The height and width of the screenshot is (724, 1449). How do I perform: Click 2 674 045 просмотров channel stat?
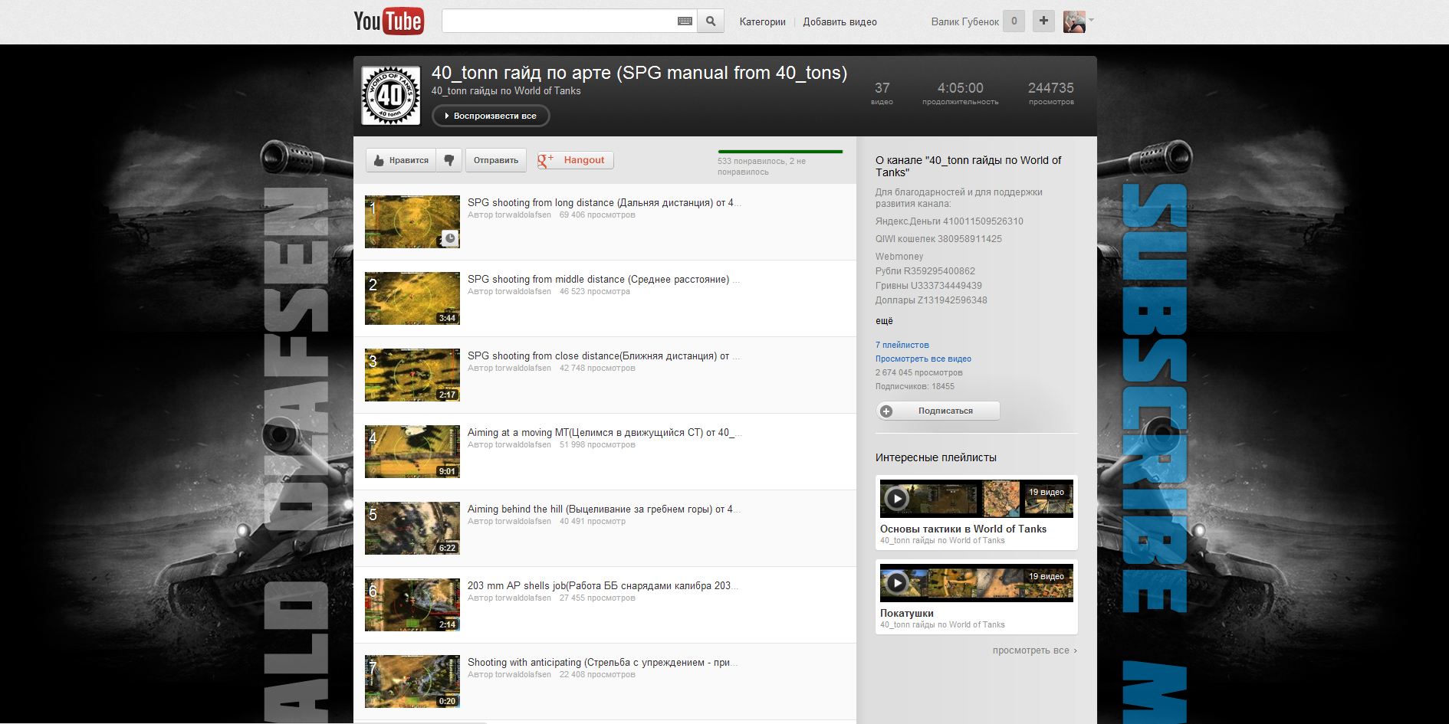click(918, 372)
